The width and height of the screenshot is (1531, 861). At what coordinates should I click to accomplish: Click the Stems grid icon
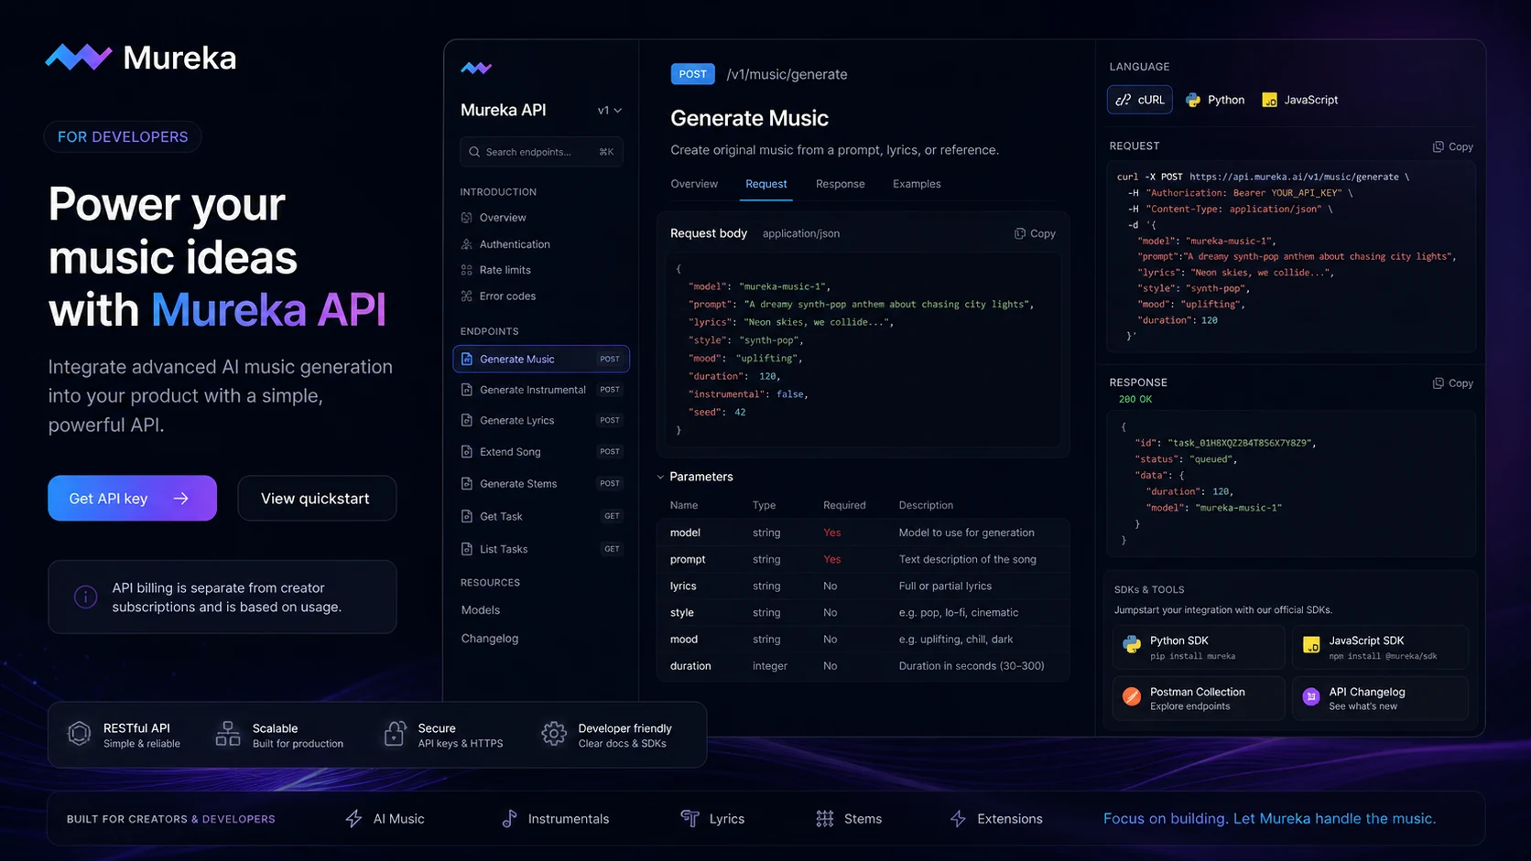tap(825, 819)
